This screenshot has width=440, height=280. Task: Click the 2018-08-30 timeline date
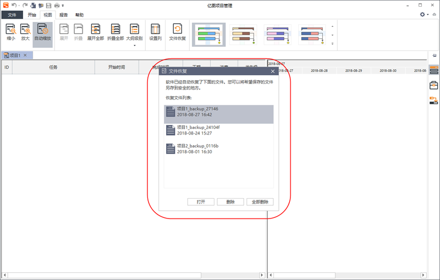coord(388,71)
